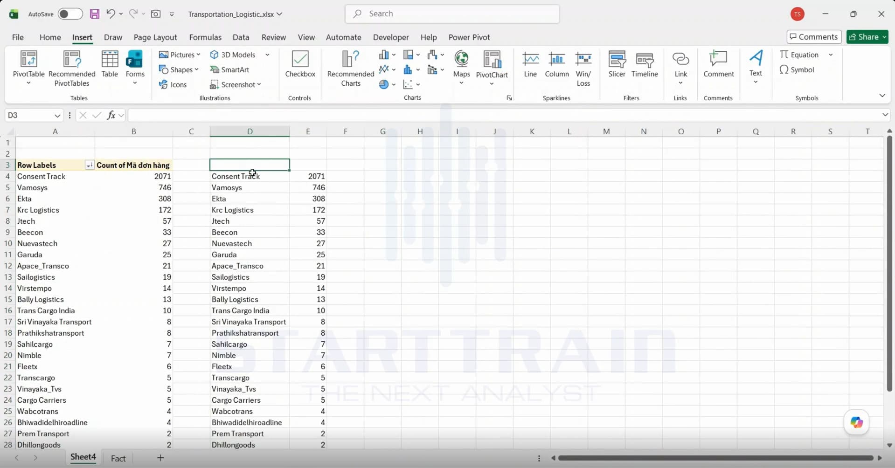Open the Comments pane button
This screenshot has width=895, height=468.
click(814, 37)
